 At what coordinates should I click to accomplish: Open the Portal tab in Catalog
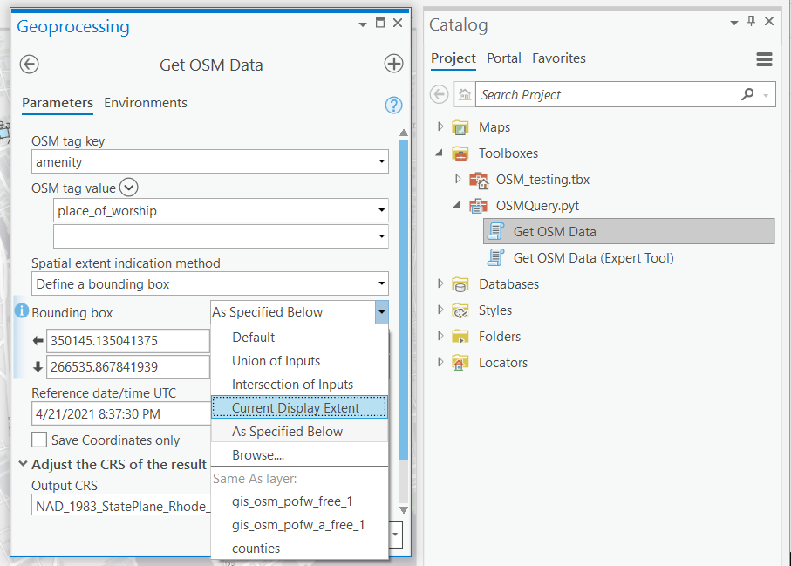pos(504,58)
